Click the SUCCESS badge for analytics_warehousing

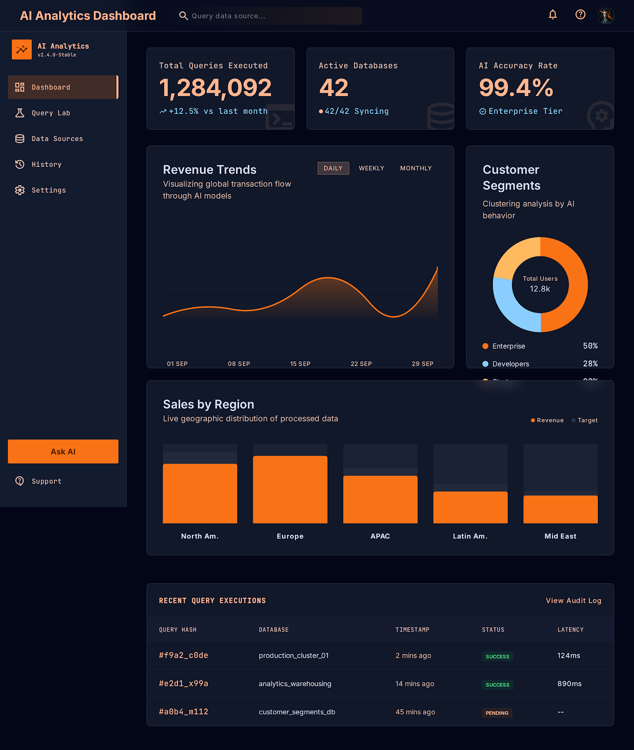click(x=498, y=685)
